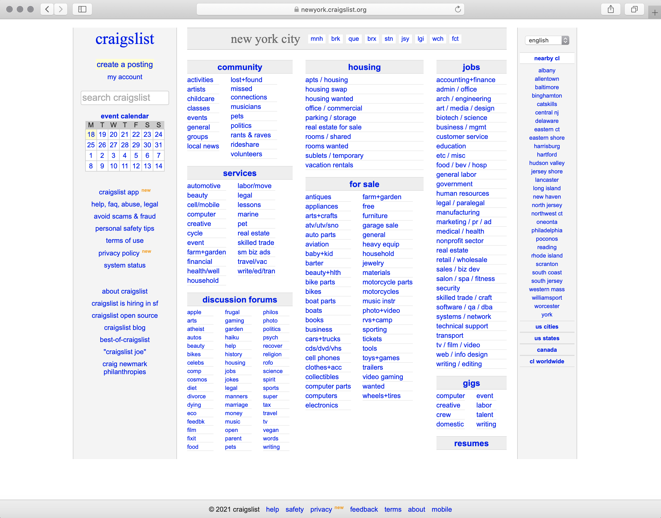The height and width of the screenshot is (518, 661).
Task: Toggle the Safari sidebar button
Action: tap(82, 9)
